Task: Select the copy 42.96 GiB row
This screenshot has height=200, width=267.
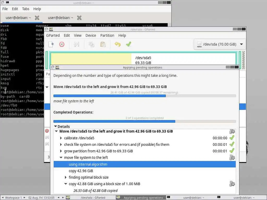Action: 144,171
